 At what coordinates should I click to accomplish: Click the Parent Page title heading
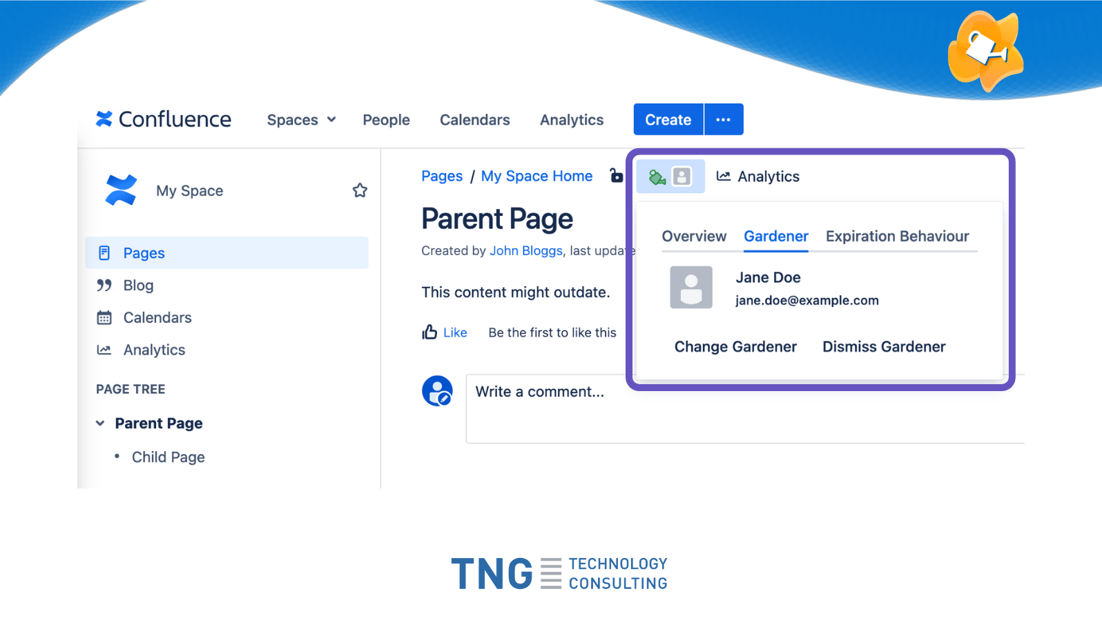click(x=497, y=219)
